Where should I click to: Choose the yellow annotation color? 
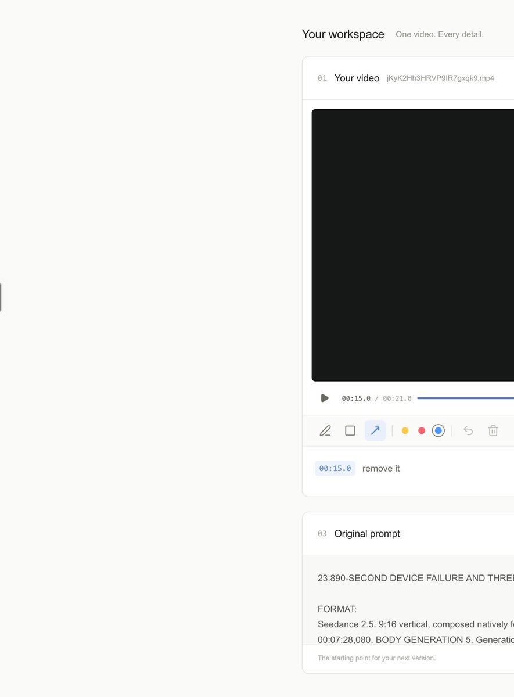(405, 430)
